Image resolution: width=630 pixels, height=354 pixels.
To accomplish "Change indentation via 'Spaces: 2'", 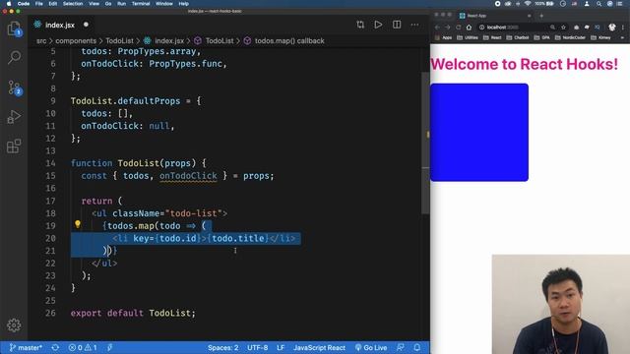I will 223,347.
